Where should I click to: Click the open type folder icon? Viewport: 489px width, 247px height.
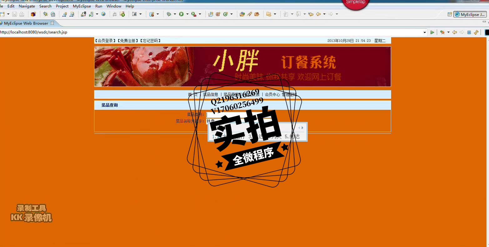242,14
